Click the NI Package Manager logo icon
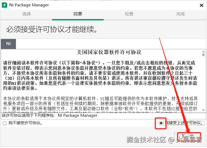This screenshot has width=207, height=148. click(x=5, y=5)
